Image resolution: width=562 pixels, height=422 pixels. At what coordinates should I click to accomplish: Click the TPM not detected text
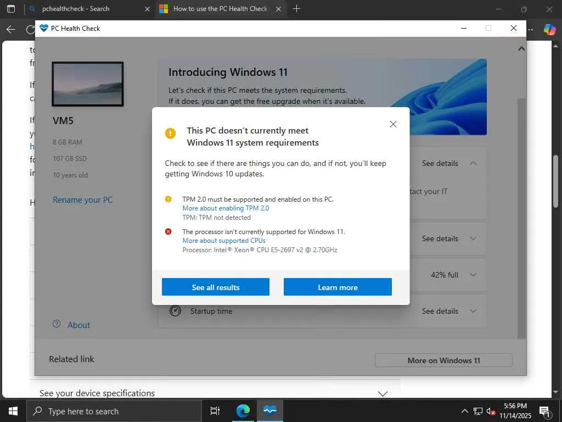(x=216, y=218)
